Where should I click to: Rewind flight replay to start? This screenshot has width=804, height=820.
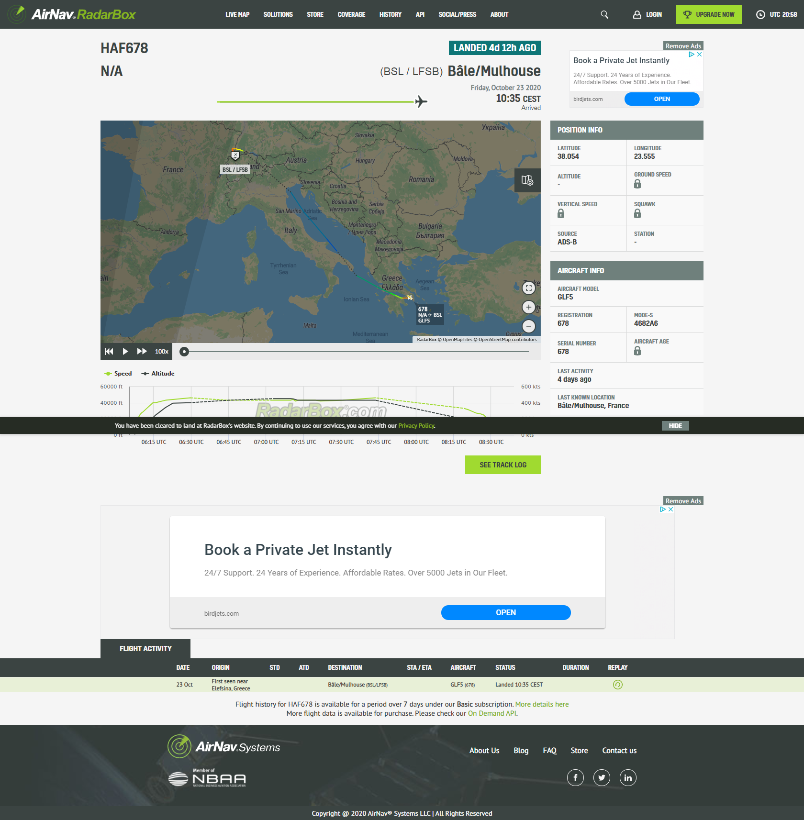109,351
